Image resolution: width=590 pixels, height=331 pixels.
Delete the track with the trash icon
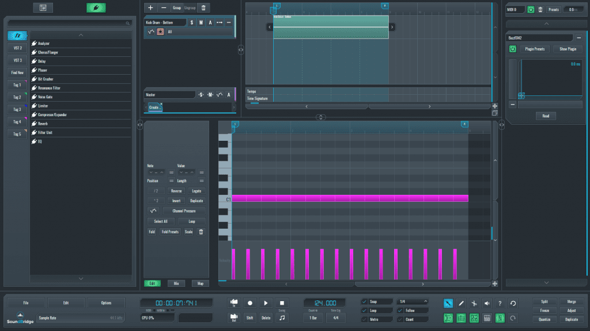205,8
